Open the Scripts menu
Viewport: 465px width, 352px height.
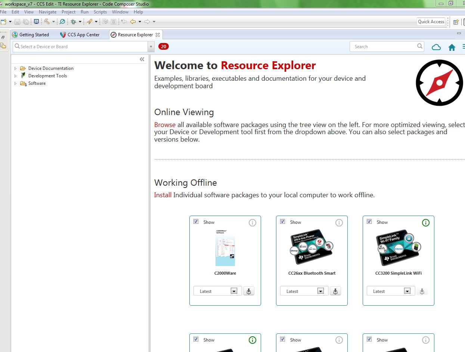pos(100,12)
